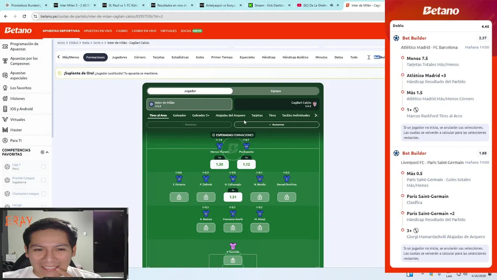
Task: Click the webcam overlay thumbnail
Action: [64, 244]
